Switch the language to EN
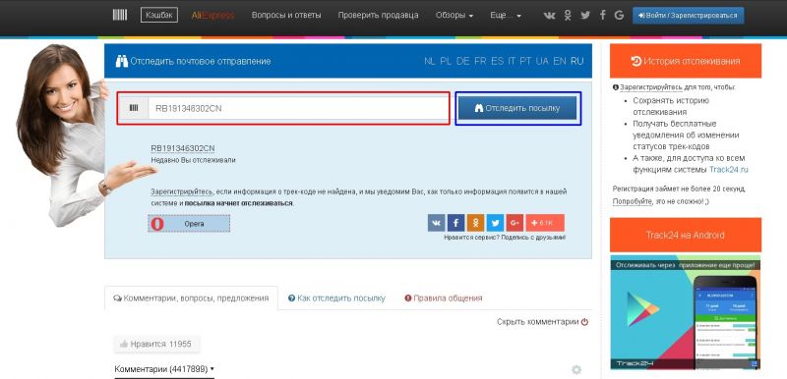This screenshot has height=379, width=787. click(559, 61)
